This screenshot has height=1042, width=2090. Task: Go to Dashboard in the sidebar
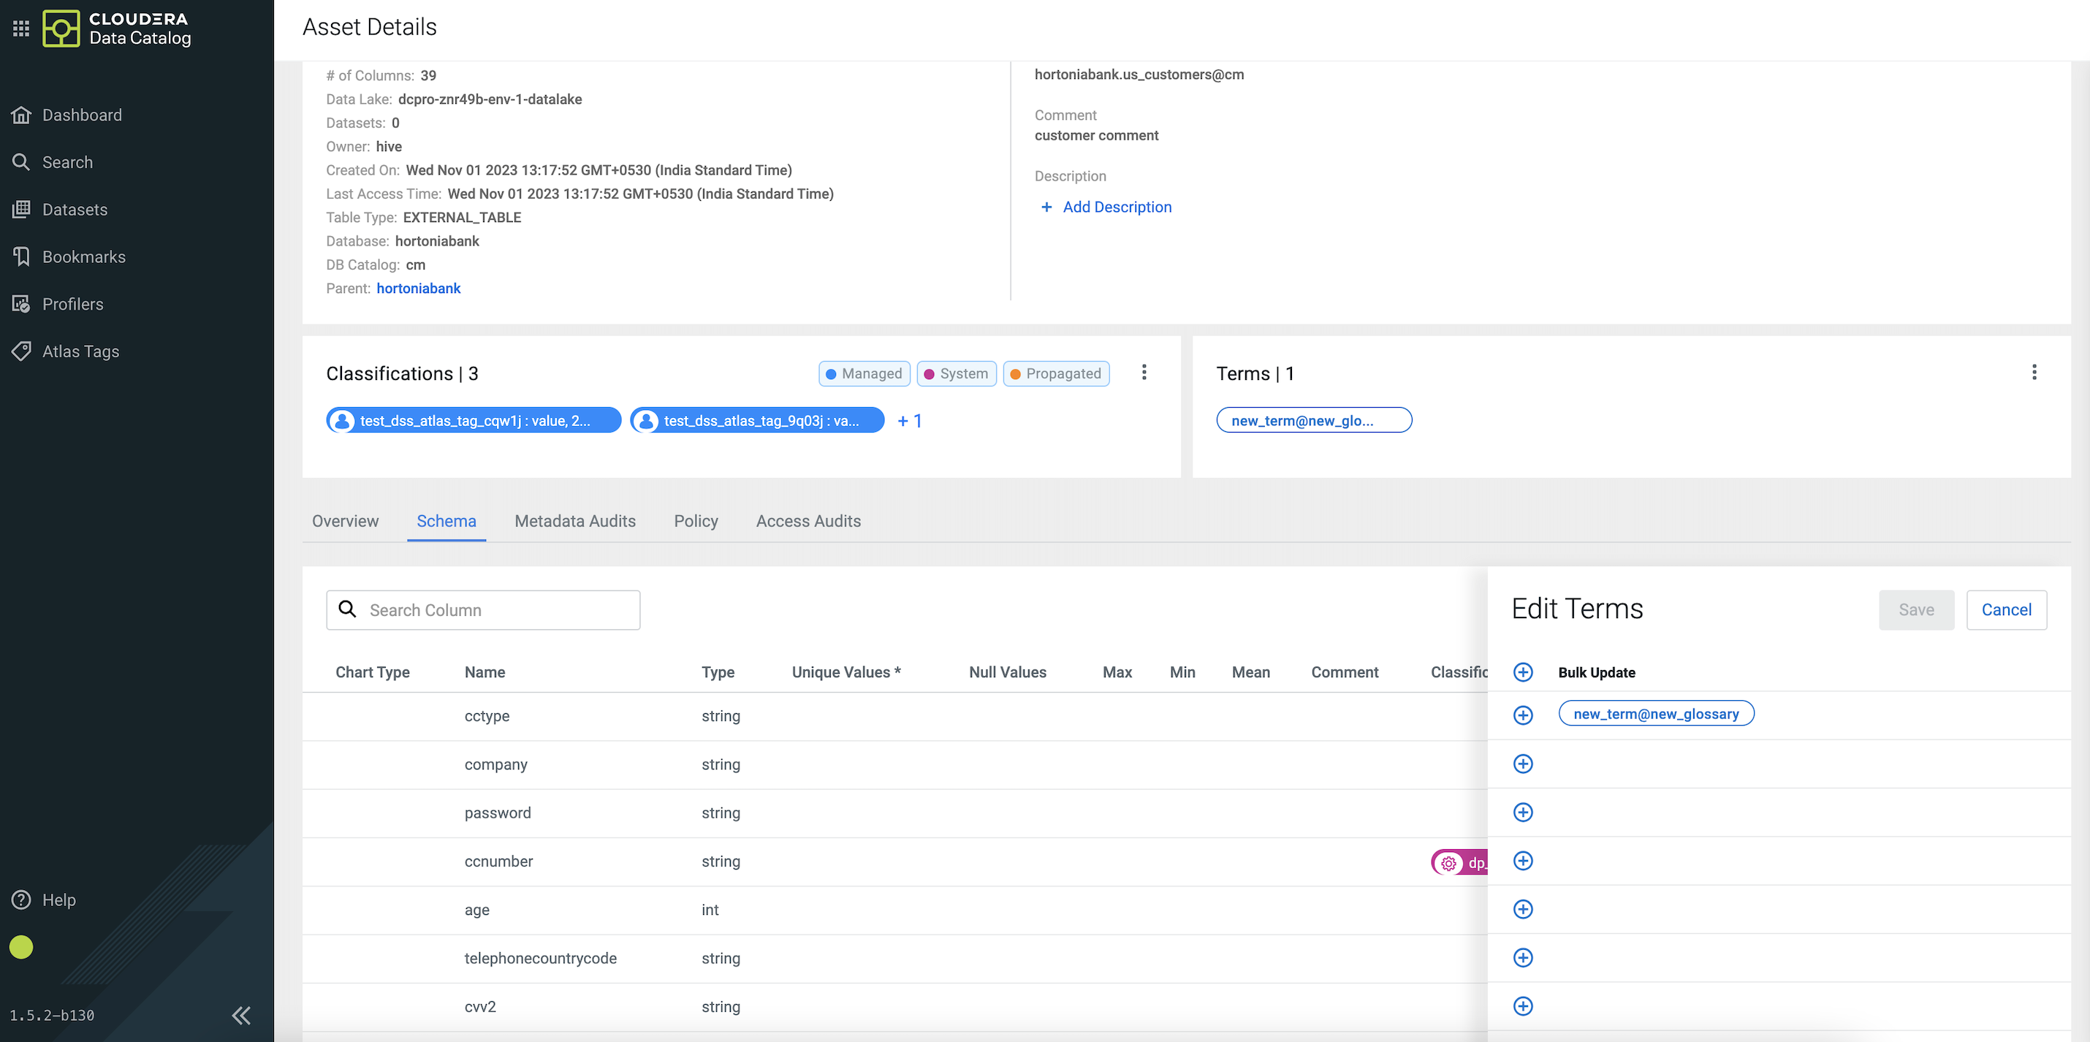(81, 115)
